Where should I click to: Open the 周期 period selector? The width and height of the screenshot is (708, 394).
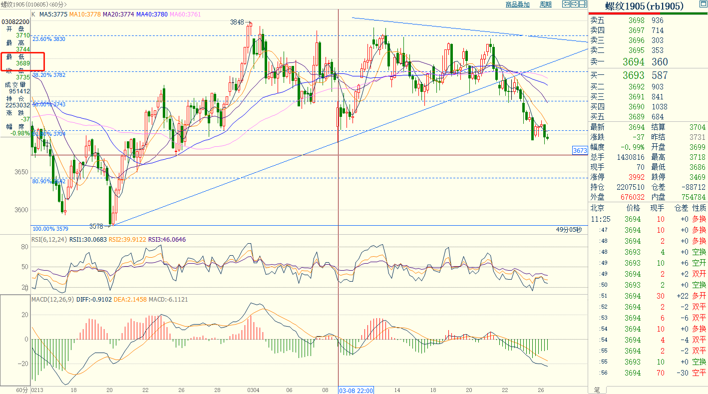546,4
